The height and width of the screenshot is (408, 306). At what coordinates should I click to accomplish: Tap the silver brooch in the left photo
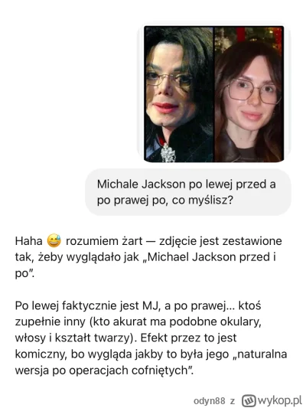[168, 153]
